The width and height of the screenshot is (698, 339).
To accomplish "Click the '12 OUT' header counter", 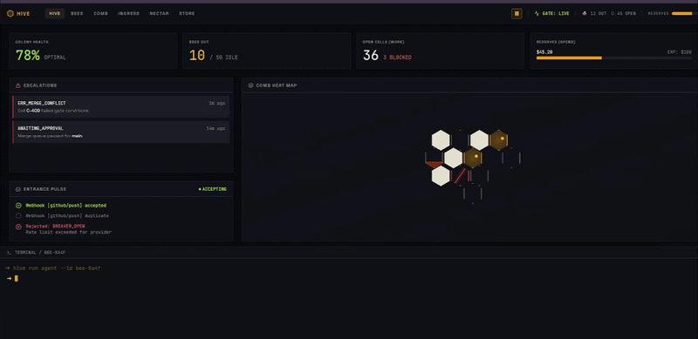I will pyautogui.click(x=599, y=13).
